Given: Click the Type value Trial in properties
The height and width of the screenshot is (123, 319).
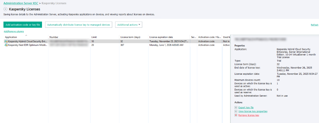Looking at the screenshot, I should (279, 61).
